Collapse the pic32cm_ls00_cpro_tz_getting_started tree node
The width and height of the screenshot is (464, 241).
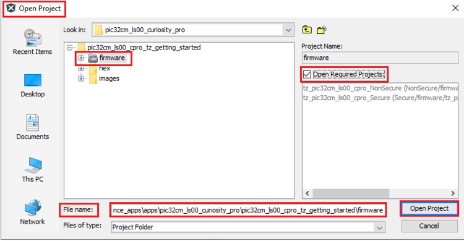pyautogui.click(x=69, y=48)
